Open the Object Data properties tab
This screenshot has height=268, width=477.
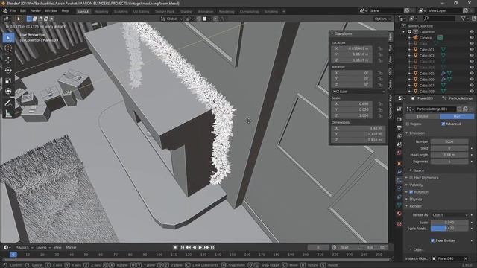click(399, 205)
